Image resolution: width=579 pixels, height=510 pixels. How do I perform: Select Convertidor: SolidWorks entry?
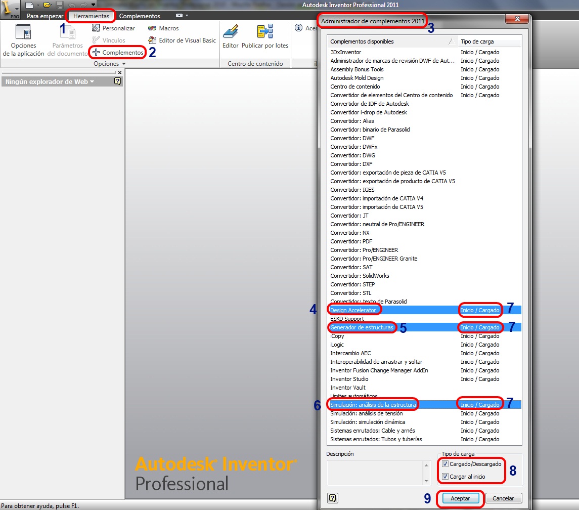pos(424,276)
